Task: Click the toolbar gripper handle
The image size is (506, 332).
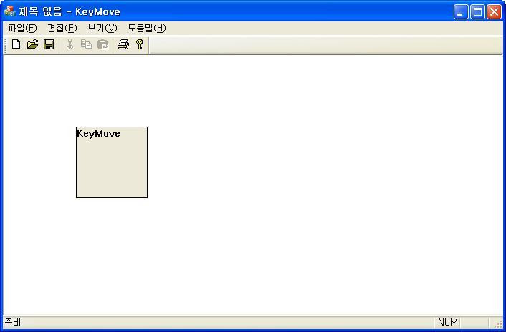Action: [6, 45]
